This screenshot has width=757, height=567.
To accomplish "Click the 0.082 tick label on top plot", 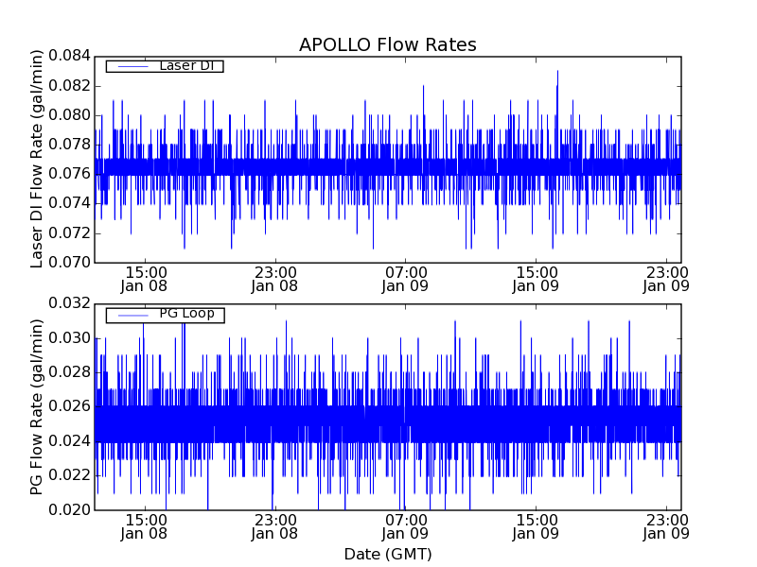I will pos(69,86).
